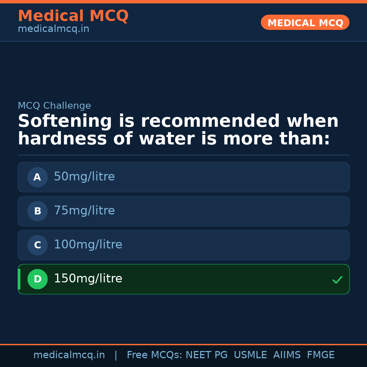
Task: Click the FMGE footer tag
Action: (320, 355)
